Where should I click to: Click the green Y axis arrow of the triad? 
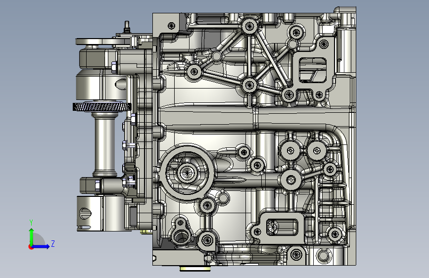pos(32,237)
